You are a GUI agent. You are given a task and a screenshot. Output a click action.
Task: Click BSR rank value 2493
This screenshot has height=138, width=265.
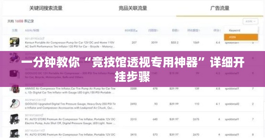133,104
